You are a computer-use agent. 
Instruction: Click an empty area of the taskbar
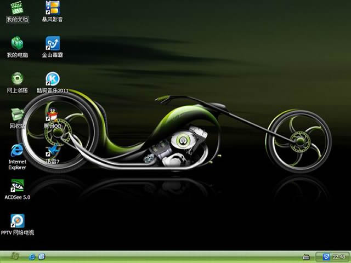tap(165, 256)
